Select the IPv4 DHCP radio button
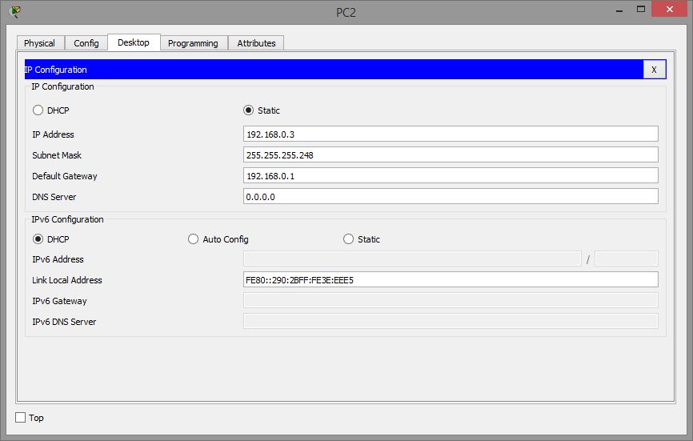The height and width of the screenshot is (441, 693). pos(38,110)
